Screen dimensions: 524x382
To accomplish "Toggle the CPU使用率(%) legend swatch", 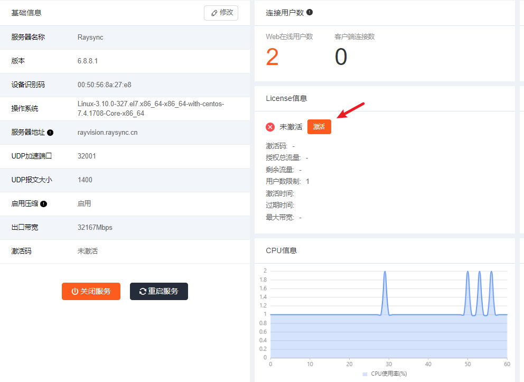I will pos(366,374).
